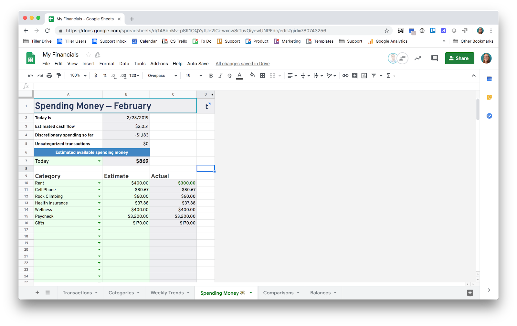The height and width of the screenshot is (326, 517).
Task: Click the green Share button
Action: click(459, 58)
